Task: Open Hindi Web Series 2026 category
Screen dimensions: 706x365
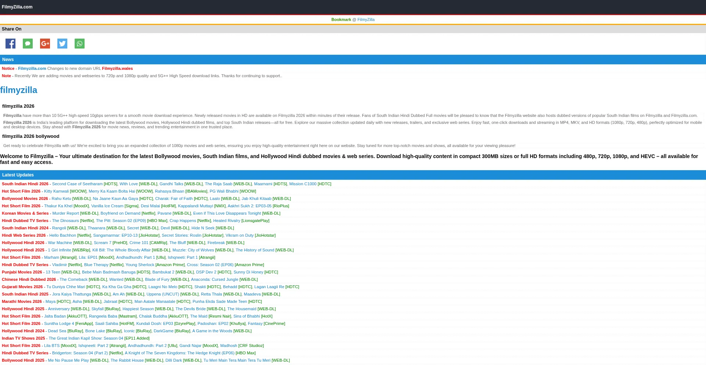Action: (24, 235)
